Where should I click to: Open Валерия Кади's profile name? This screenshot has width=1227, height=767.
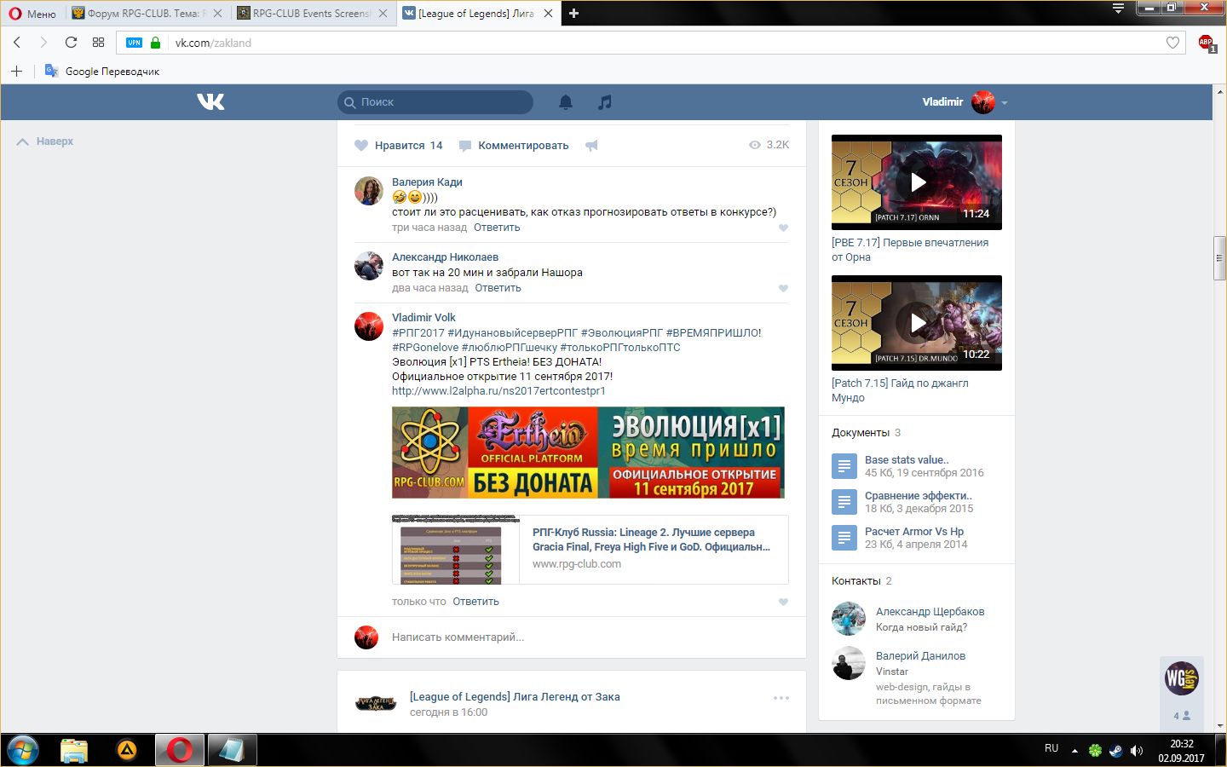tap(427, 182)
